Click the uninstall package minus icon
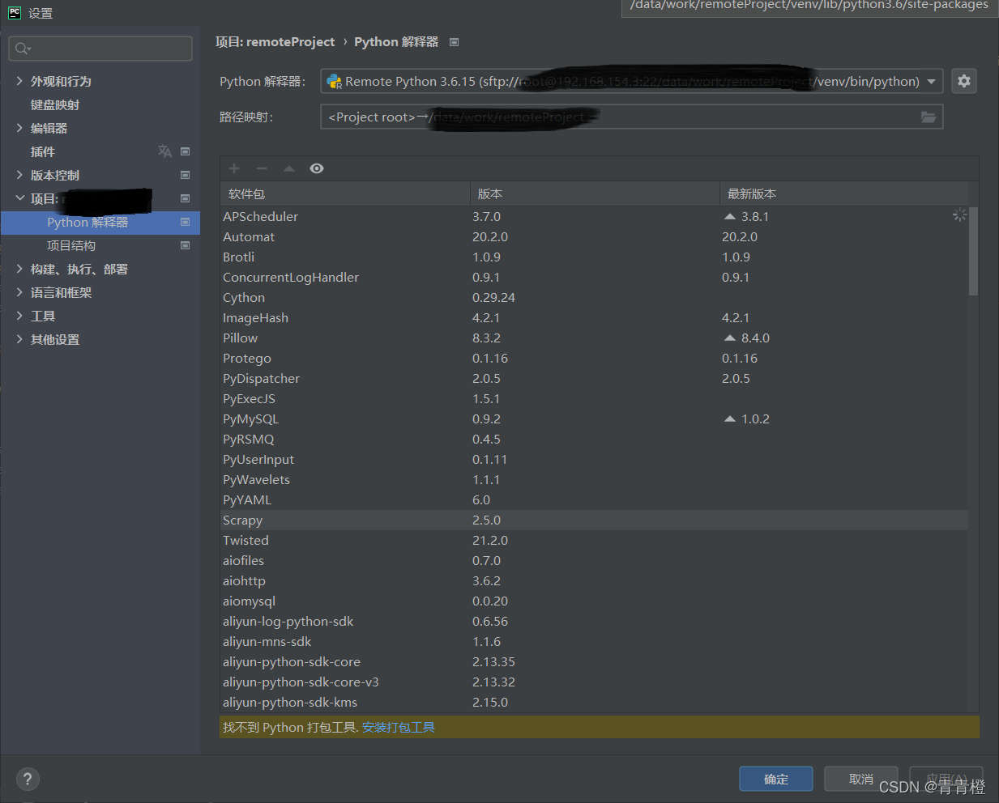Image resolution: width=999 pixels, height=803 pixels. [262, 168]
